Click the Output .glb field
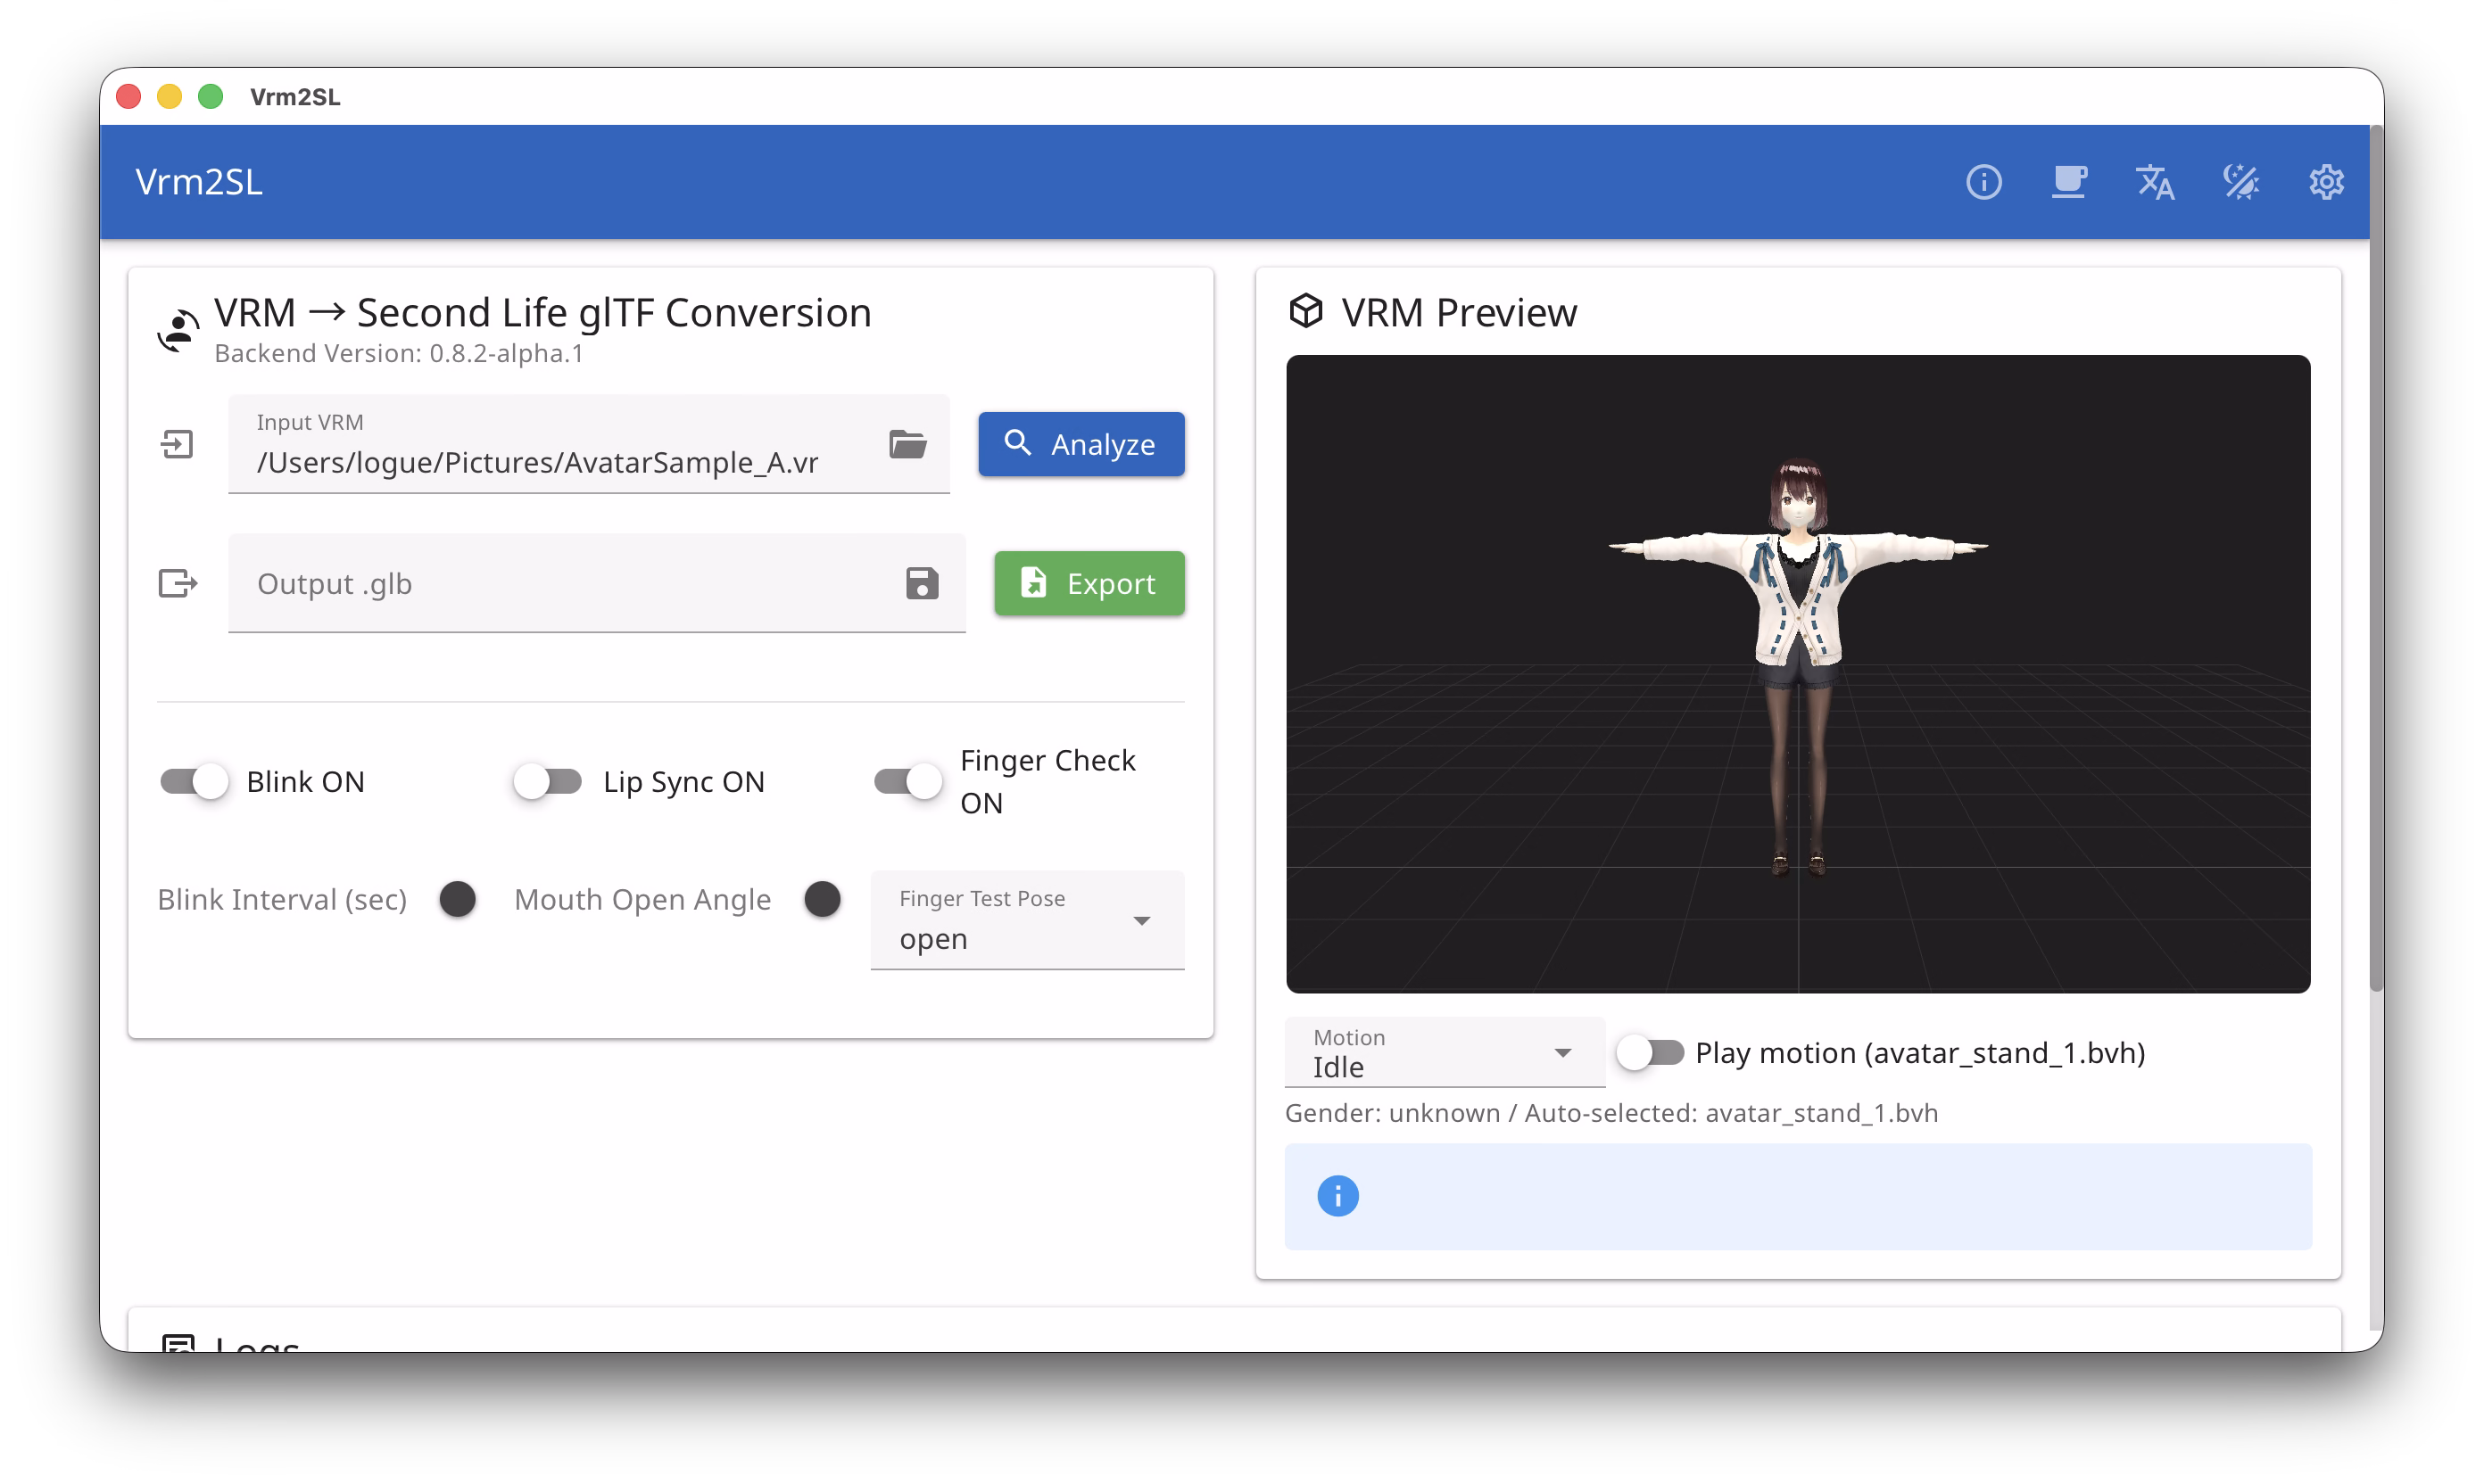The width and height of the screenshot is (2484, 1484). 596,583
